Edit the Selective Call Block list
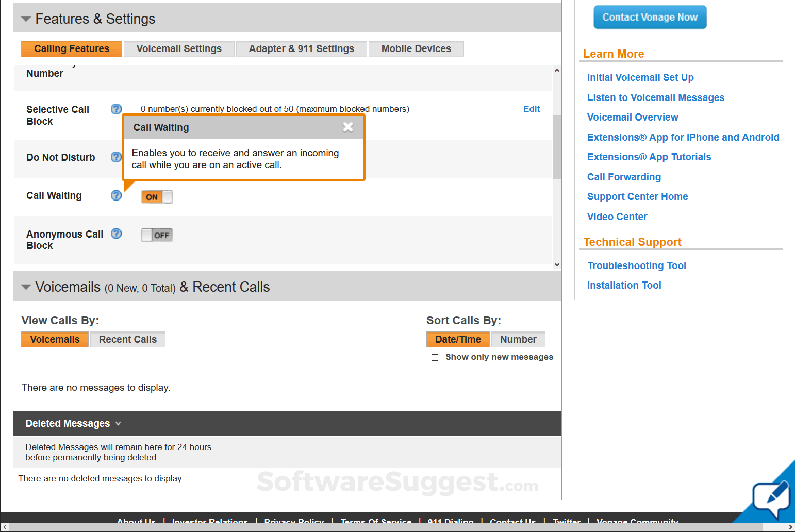The height and width of the screenshot is (532, 795). (x=532, y=109)
